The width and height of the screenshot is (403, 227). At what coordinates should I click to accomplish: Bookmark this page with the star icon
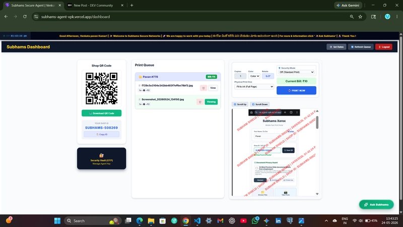pos(360,17)
